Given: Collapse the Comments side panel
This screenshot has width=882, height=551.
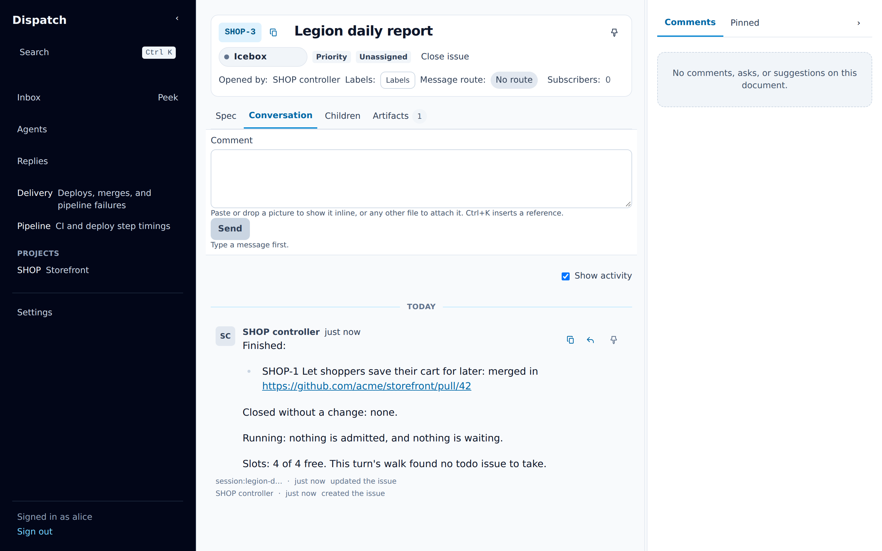Looking at the screenshot, I should 859,23.
